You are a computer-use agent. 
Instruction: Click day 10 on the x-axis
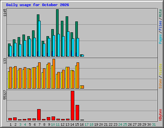pos(53,124)
